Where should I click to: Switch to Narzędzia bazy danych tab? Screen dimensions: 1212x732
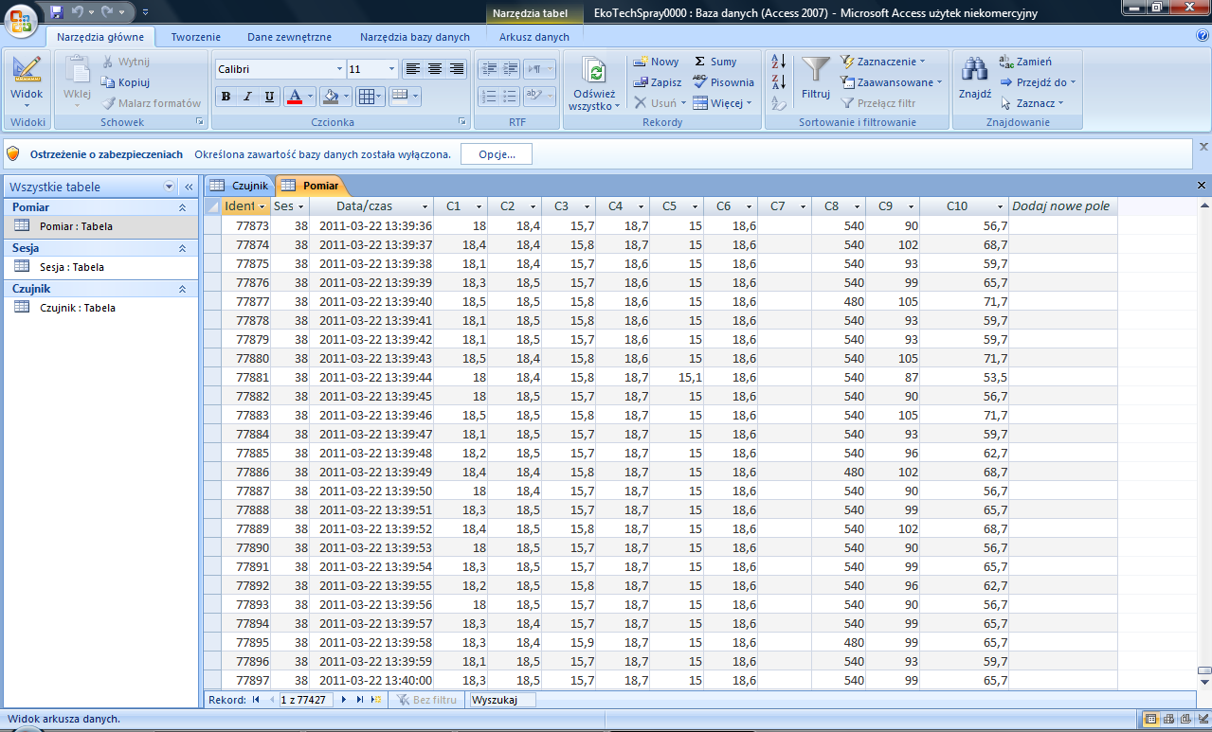[x=415, y=37]
